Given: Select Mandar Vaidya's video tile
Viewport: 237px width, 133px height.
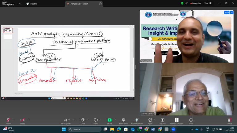Looking at the screenshot, I should click(x=186, y=89).
